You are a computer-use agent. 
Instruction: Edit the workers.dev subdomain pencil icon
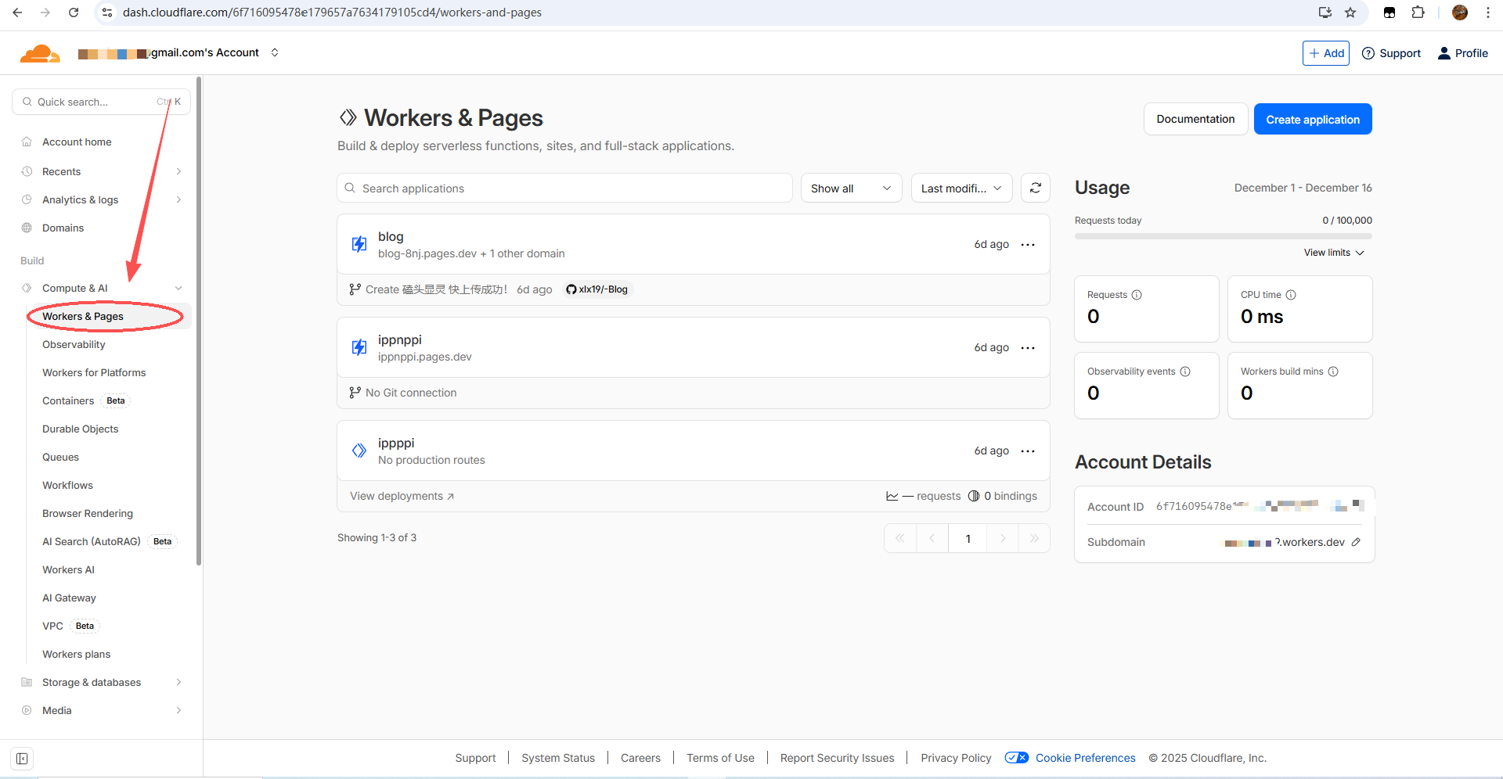pos(1356,542)
